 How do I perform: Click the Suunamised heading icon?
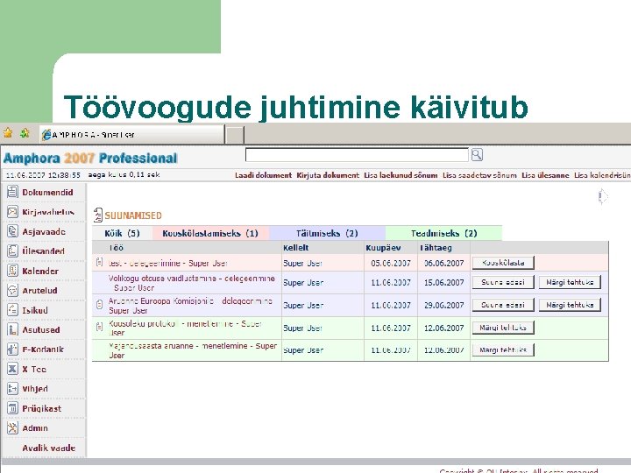(98, 215)
